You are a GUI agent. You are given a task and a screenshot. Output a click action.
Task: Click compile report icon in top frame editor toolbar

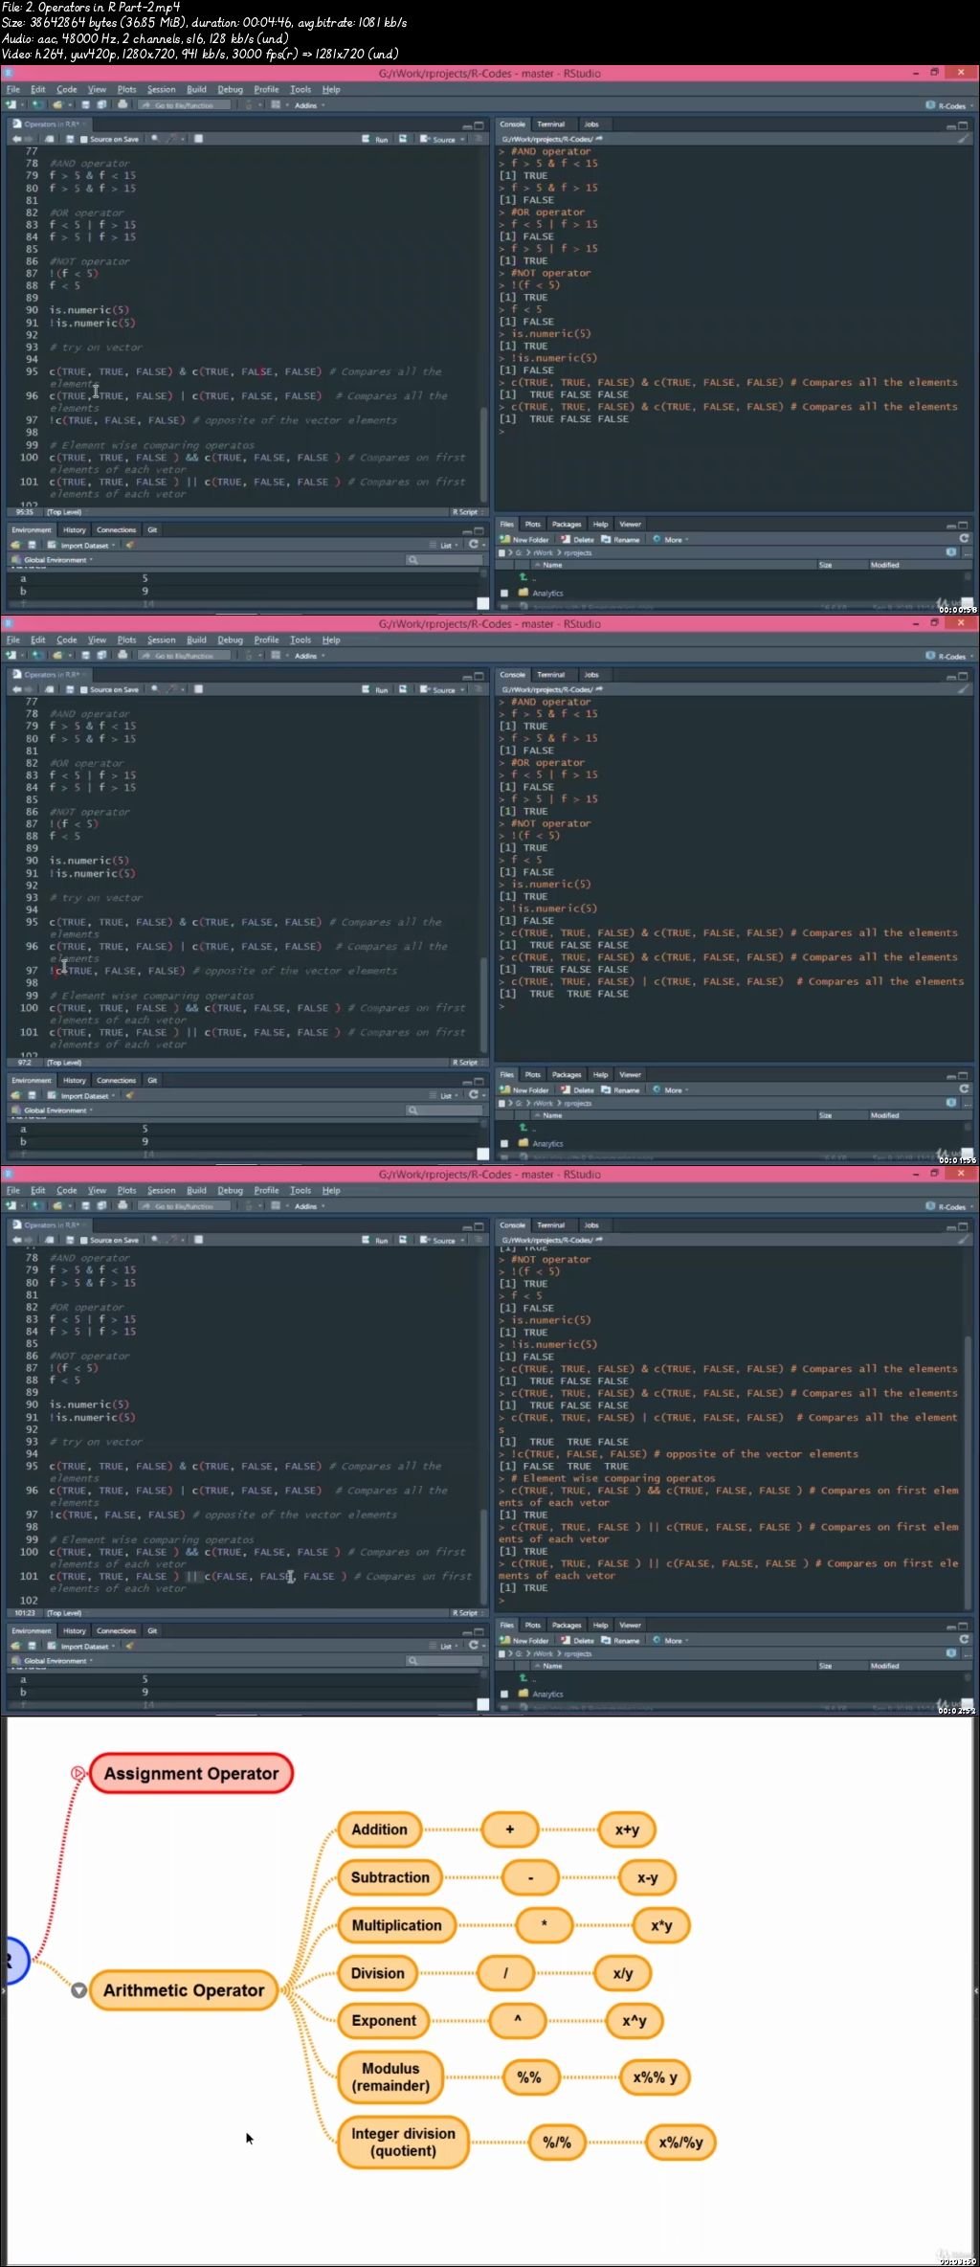pos(198,139)
